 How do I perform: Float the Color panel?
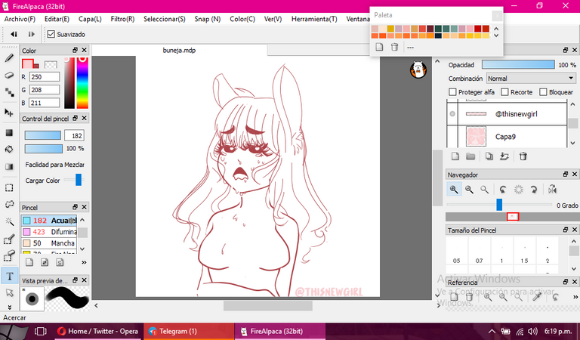75,50
